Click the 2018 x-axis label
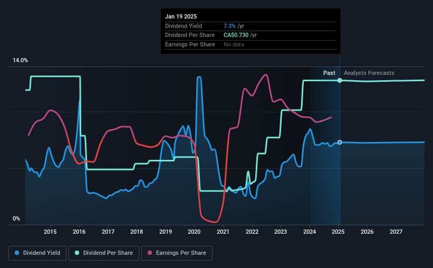The image size is (433, 268). pos(137,232)
